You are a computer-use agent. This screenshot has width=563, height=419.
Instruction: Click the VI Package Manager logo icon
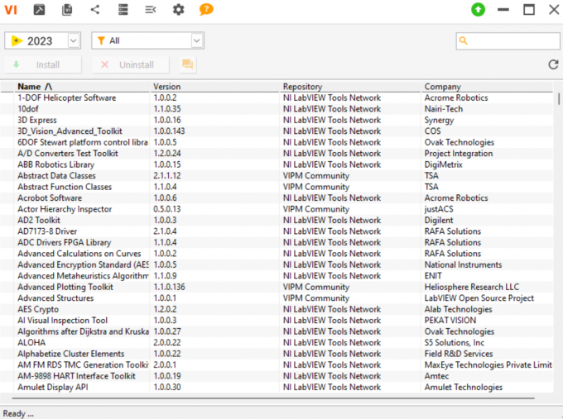(x=11, y=10)
